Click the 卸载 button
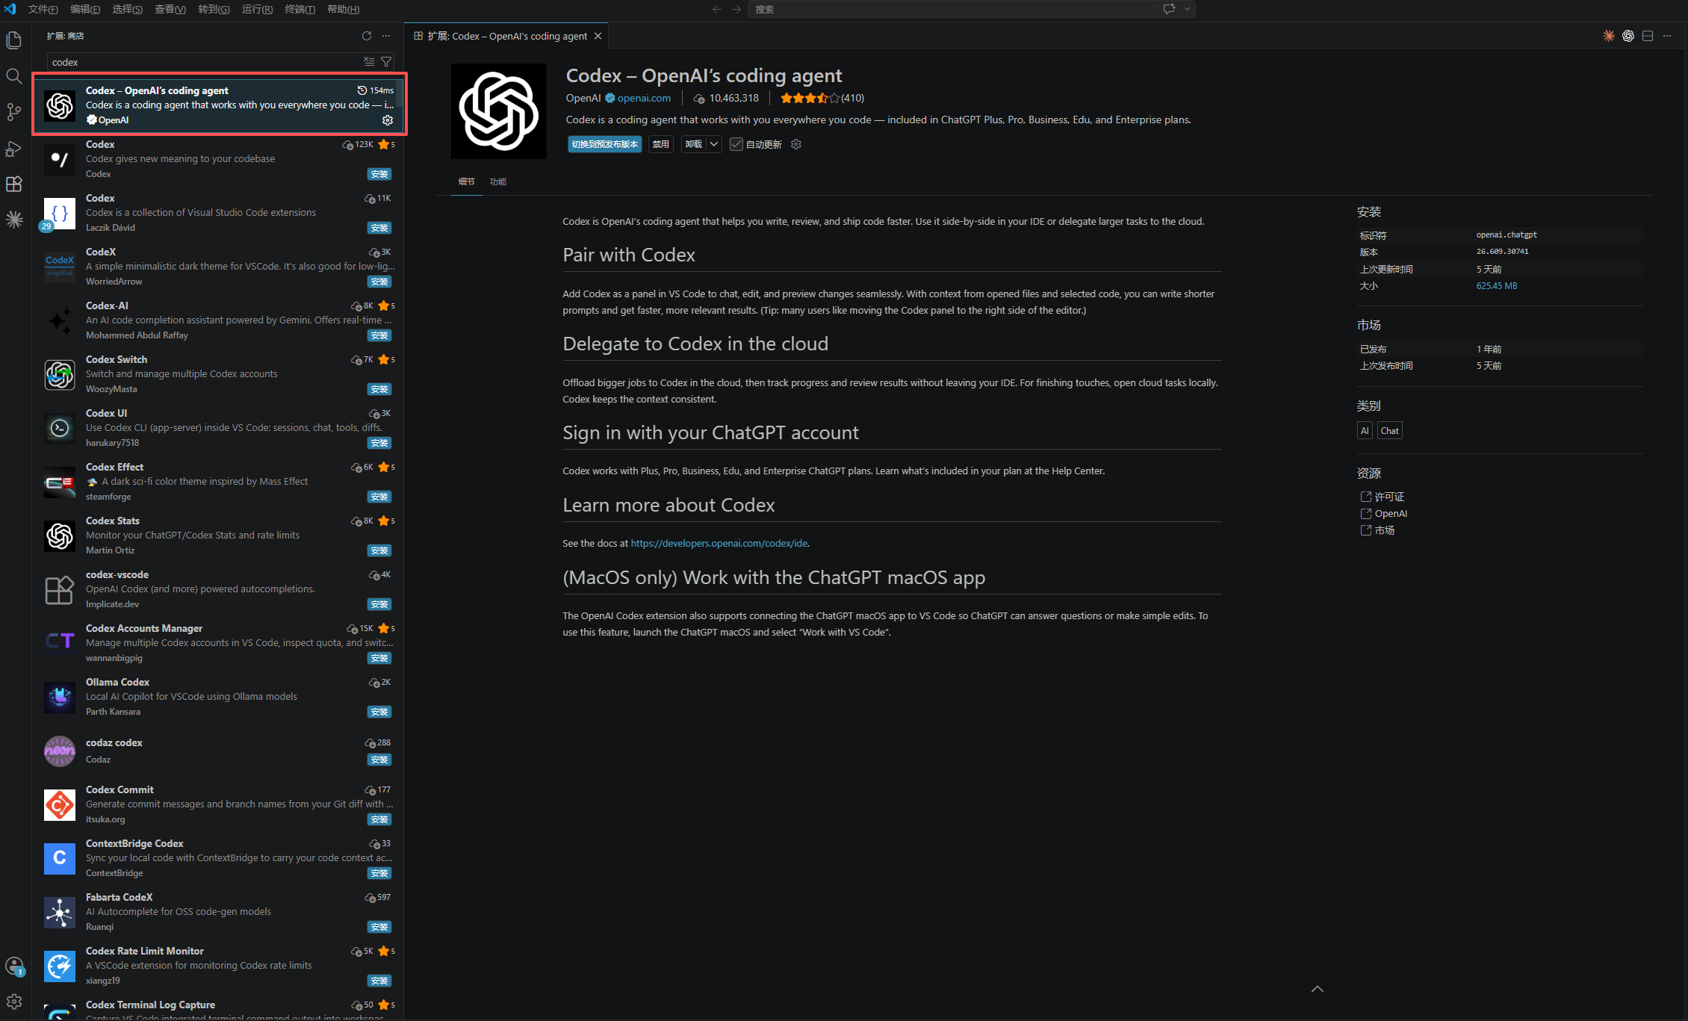The width and height of the screenshot is (1688, 1021). [x=694, y=144]
